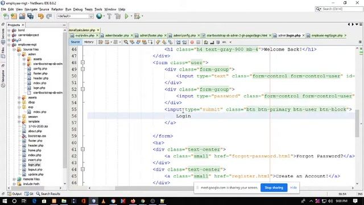
Task: Click the editor vertical scrollbar thumb
Action: coord(357,123)
